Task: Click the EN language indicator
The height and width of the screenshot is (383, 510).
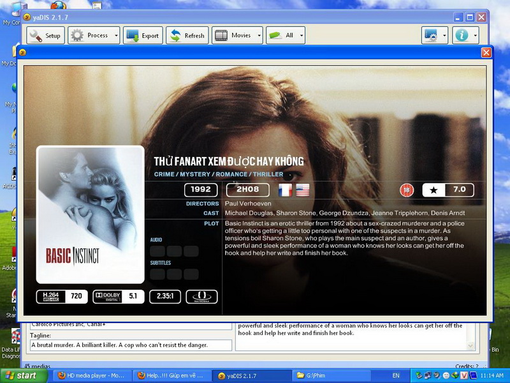Action: coord(396,375)
